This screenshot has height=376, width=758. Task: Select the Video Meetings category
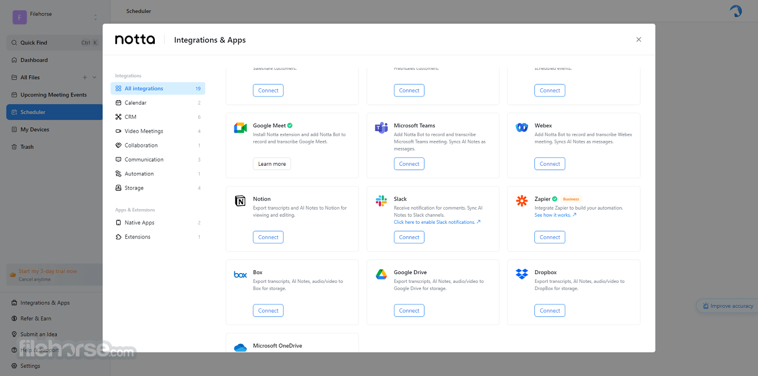point(158,131)
